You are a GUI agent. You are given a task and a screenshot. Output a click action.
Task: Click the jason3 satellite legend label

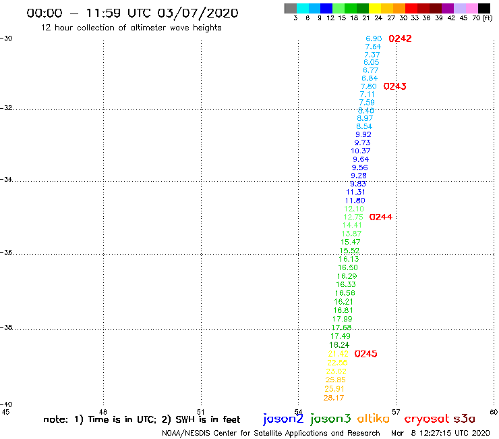[x=330, y=419]
